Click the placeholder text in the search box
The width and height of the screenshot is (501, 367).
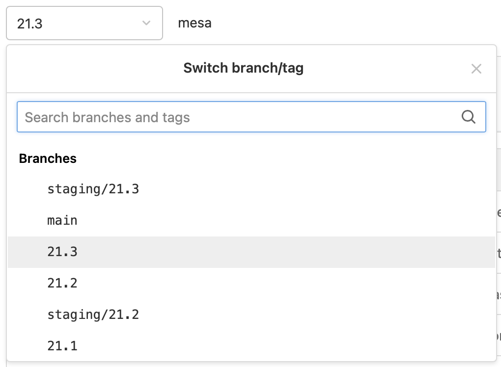click(108, 117)
